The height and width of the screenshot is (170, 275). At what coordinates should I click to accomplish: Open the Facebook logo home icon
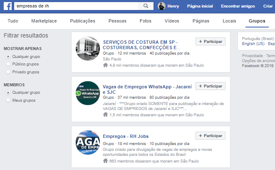tap(8, 6)
